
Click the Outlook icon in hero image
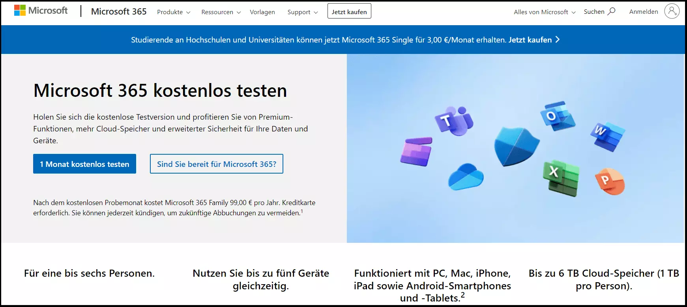point(558,116)
